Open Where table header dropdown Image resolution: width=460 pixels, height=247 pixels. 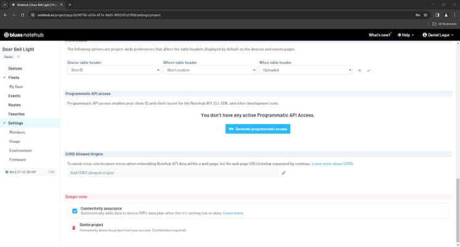point(210,70)
